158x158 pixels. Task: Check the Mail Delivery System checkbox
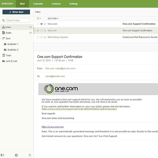[x=38, y=37]
